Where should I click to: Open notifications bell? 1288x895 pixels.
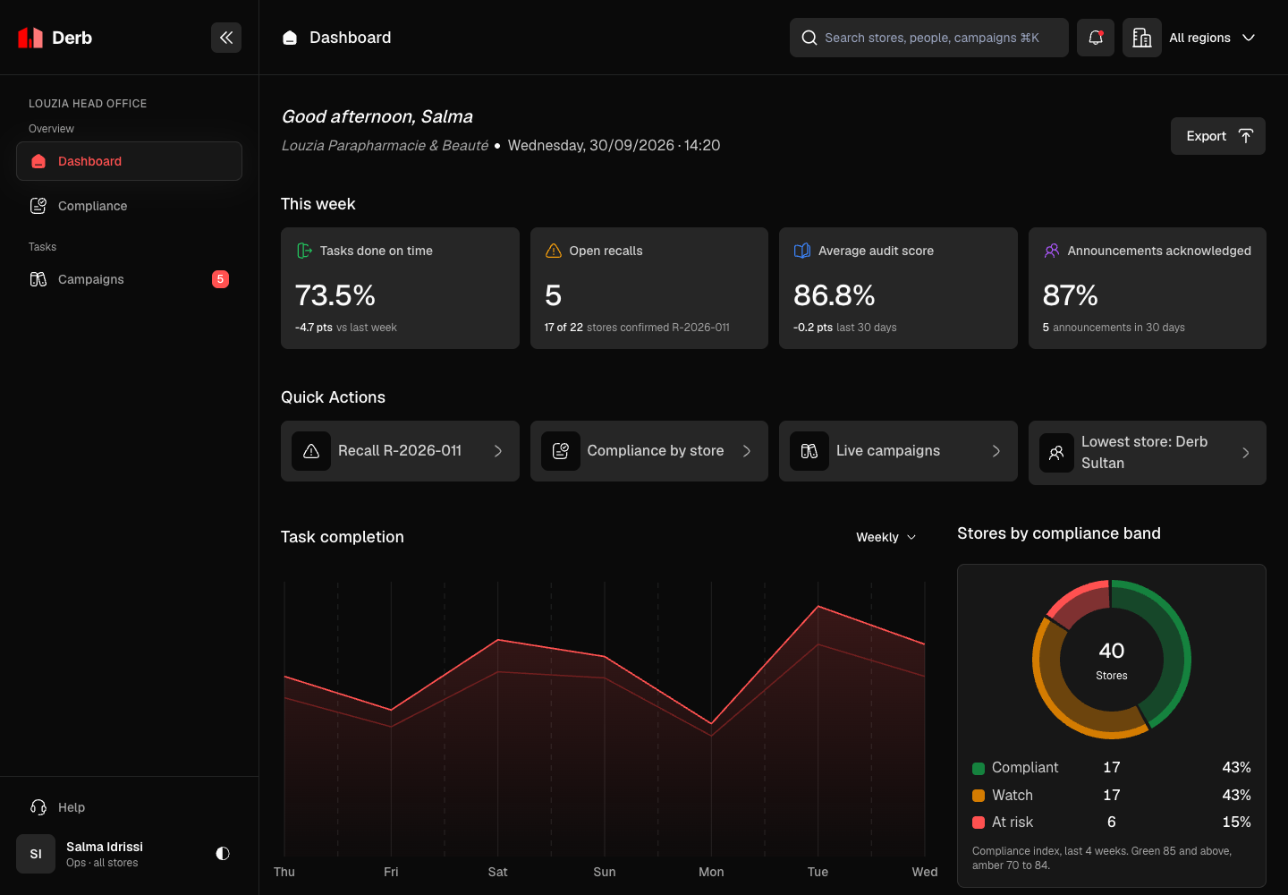(x=1096, y=38)
